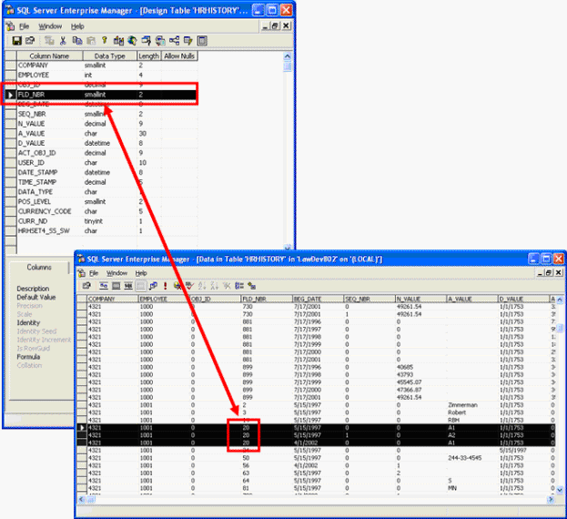Click the FLD_NBR column header in data grid
Viewport: 567px width, 519px height.
tap(267, 299)
